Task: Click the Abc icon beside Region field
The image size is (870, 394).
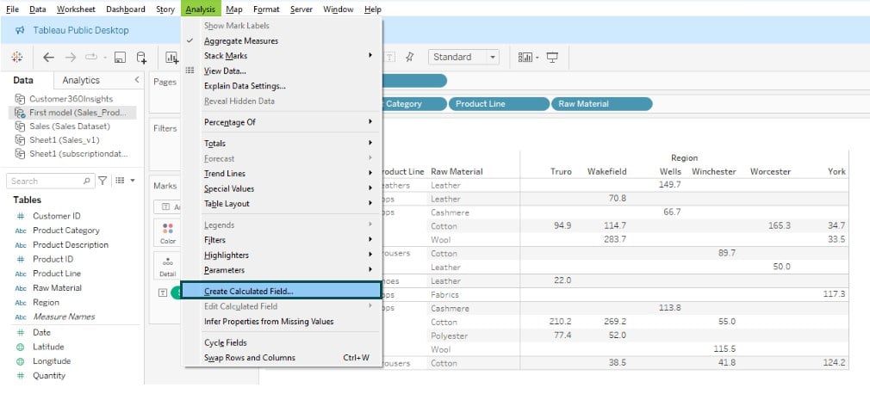Action: pyautogui.click(x=21, y=303)
